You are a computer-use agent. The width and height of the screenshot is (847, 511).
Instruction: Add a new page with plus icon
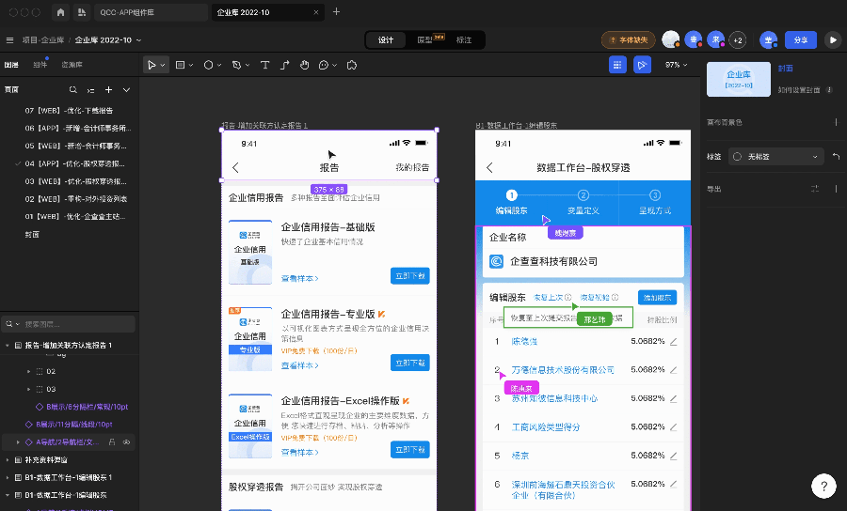[x=109, y=90]
